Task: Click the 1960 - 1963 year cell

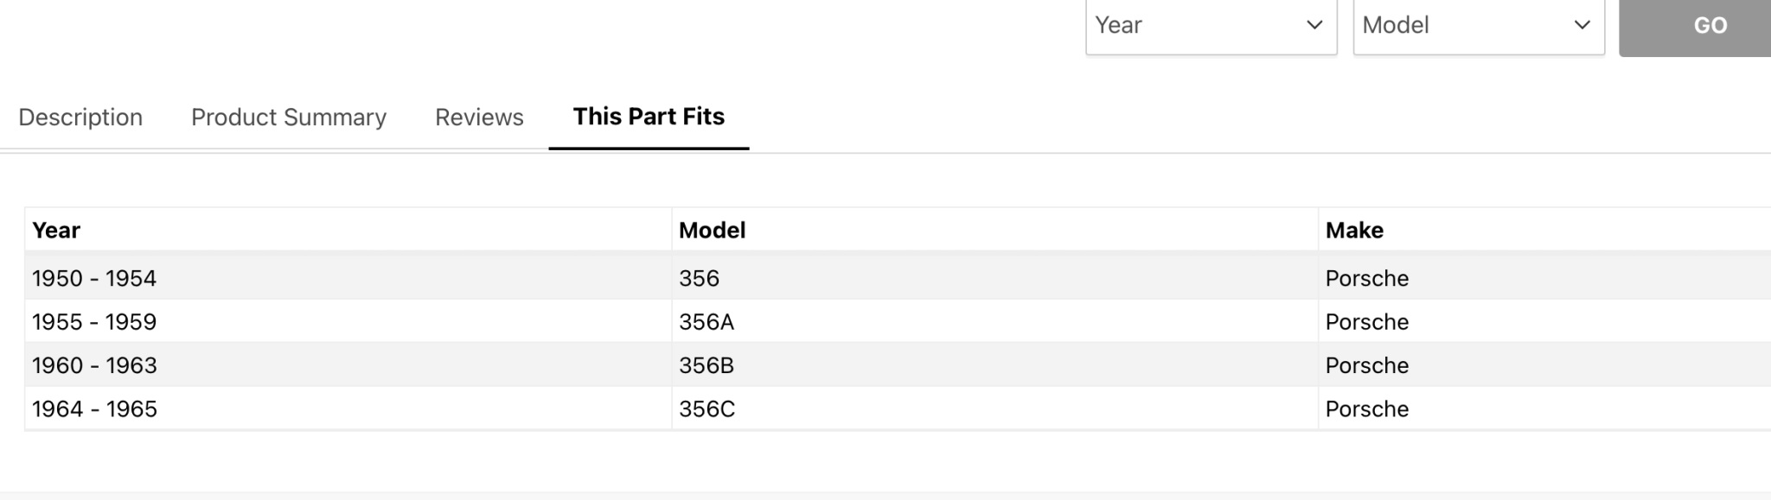Action: (94, 366)
